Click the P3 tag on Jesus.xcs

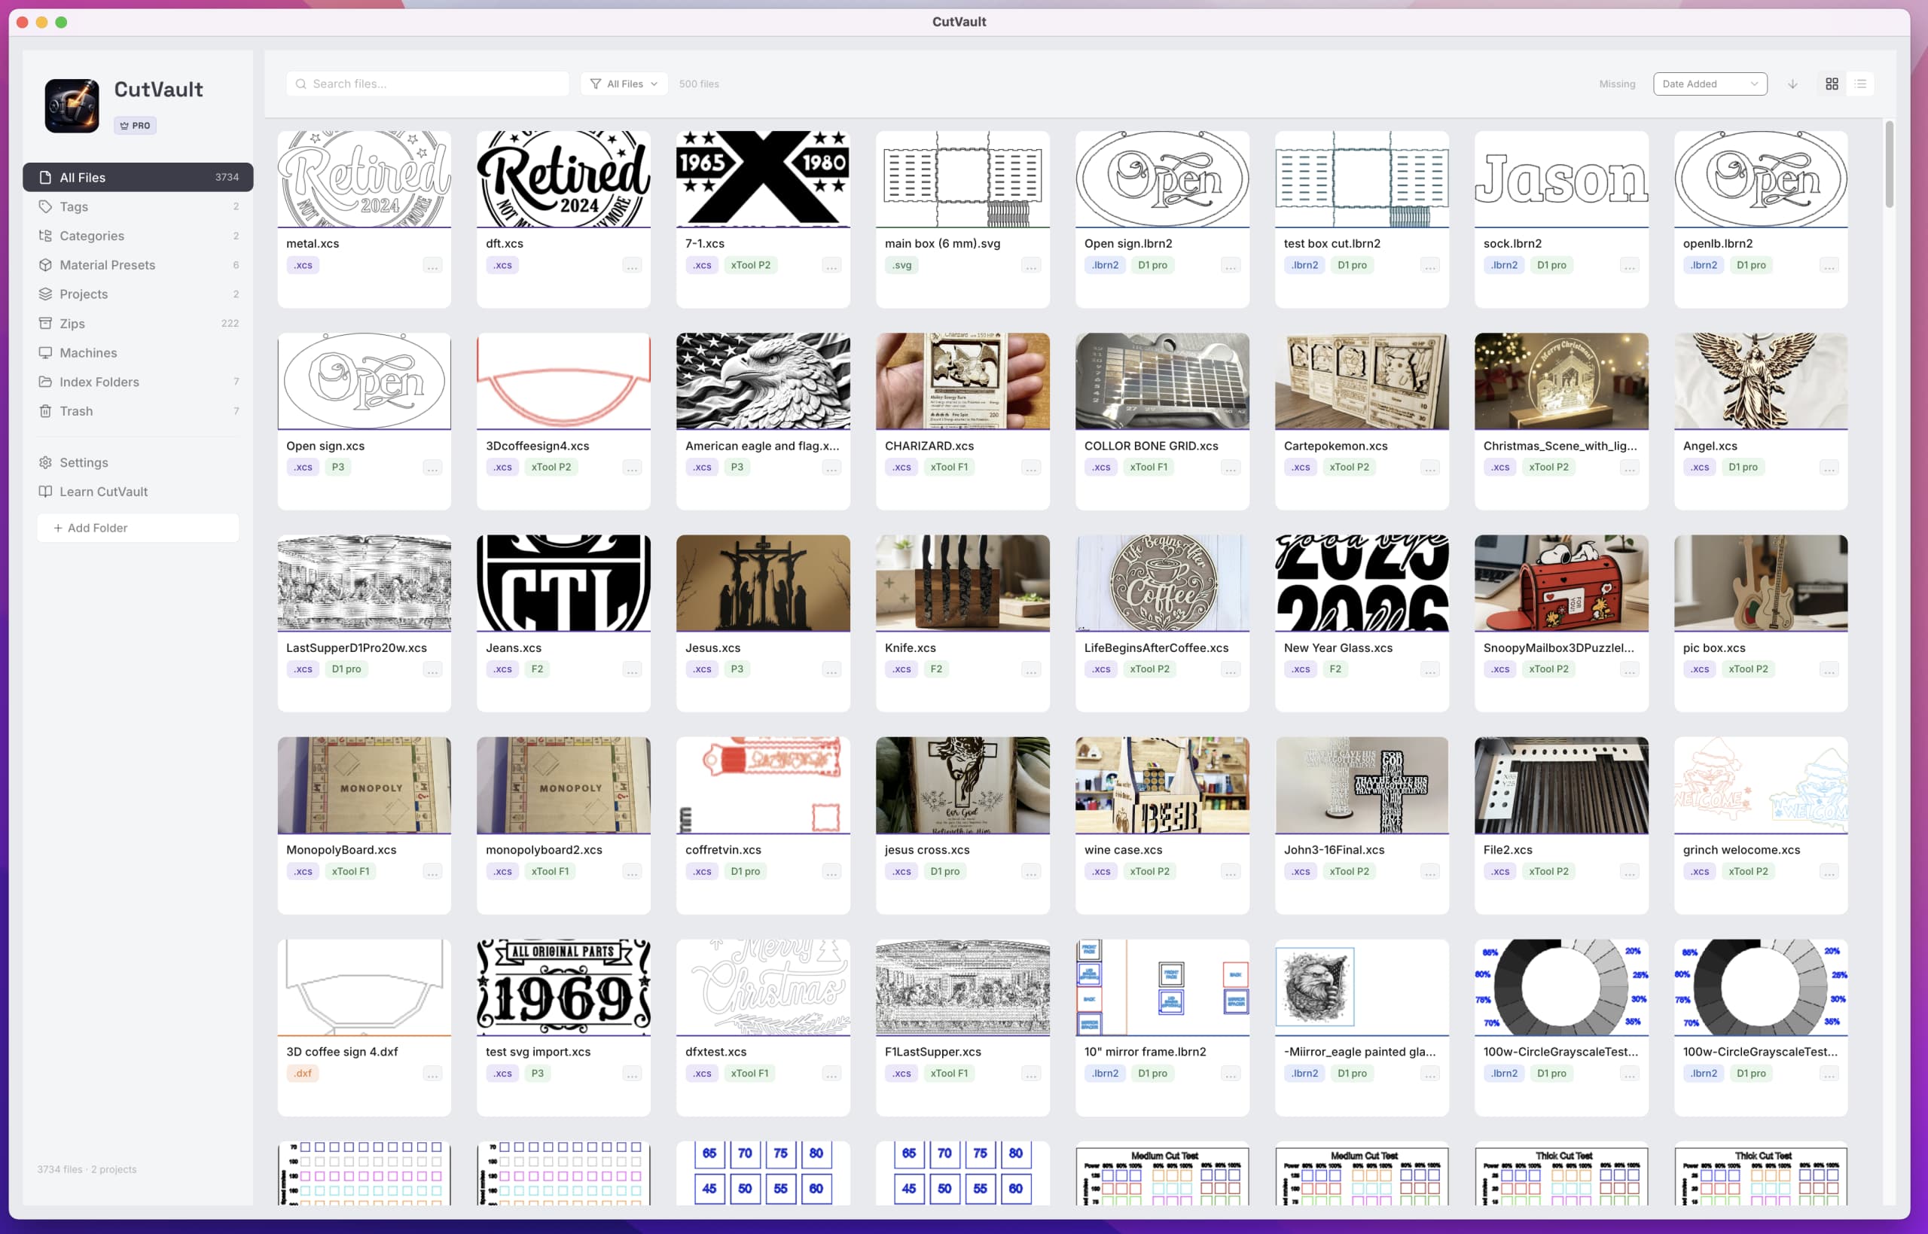[737, 669]
